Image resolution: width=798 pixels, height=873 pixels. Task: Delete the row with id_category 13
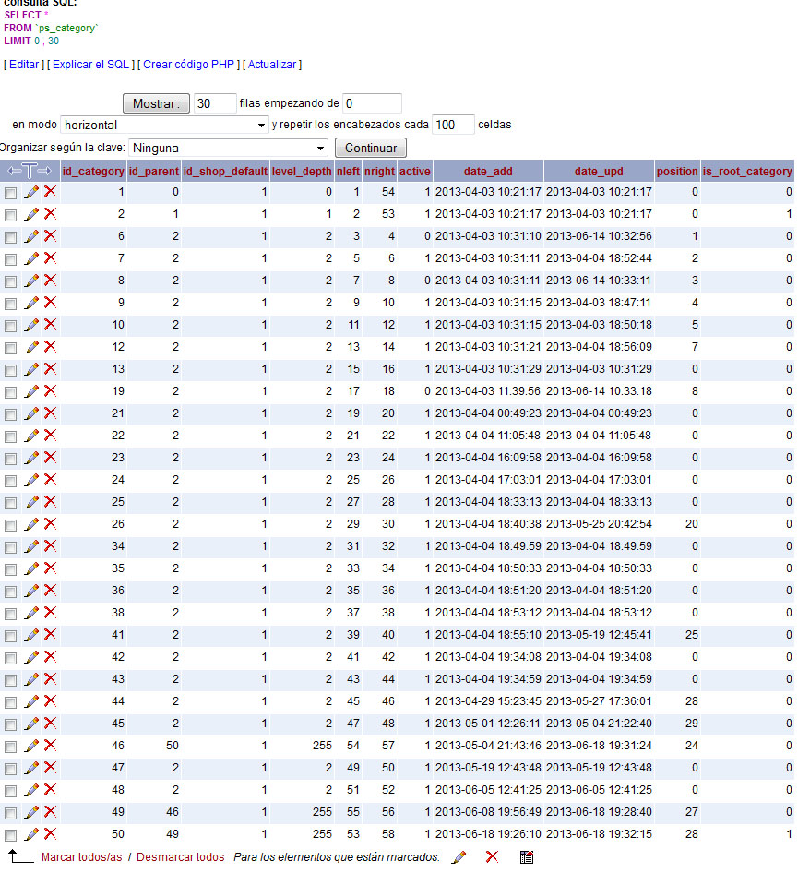[x=50, y=369]
